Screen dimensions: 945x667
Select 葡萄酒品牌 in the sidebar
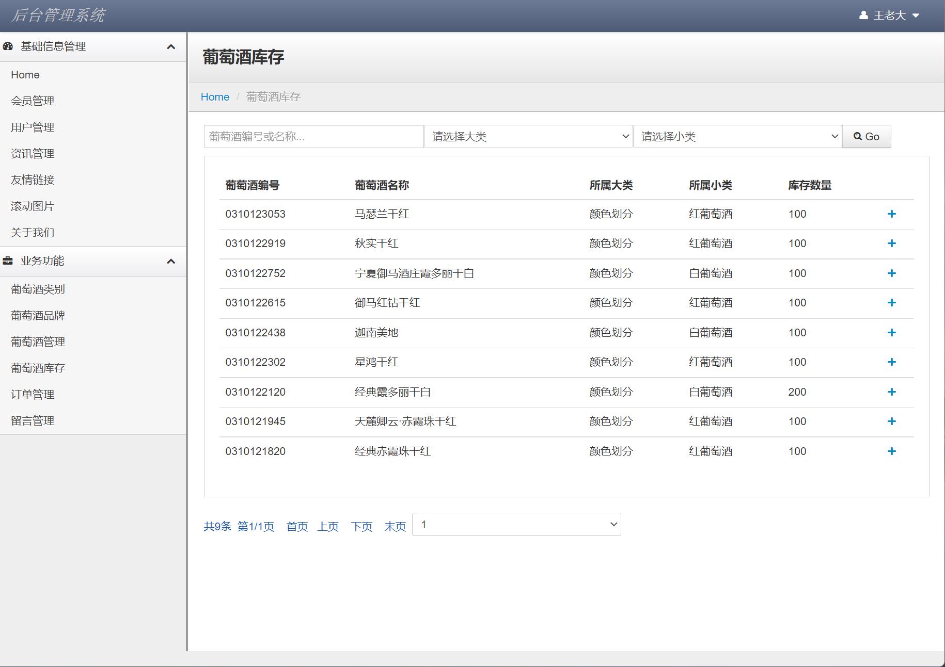point(38,315)
